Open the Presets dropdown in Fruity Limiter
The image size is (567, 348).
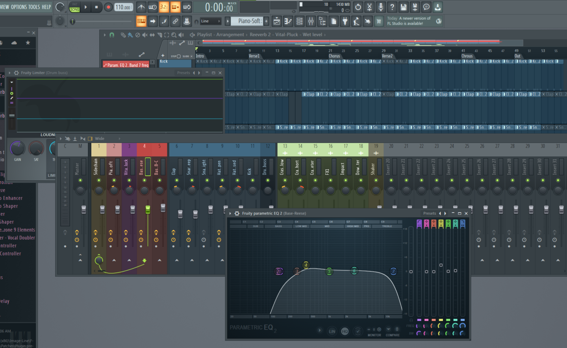pos(183,73)
